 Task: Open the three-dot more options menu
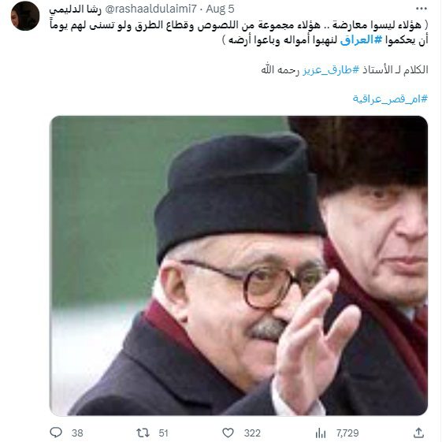coord(422,9)
